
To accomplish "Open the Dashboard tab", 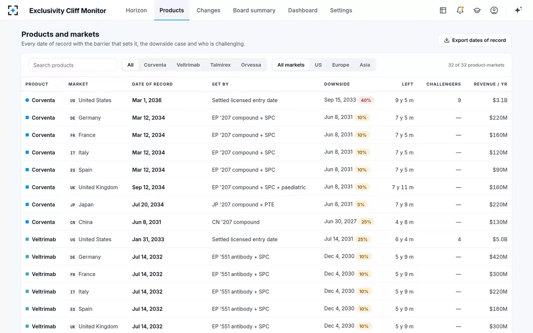I will (303, 10).
